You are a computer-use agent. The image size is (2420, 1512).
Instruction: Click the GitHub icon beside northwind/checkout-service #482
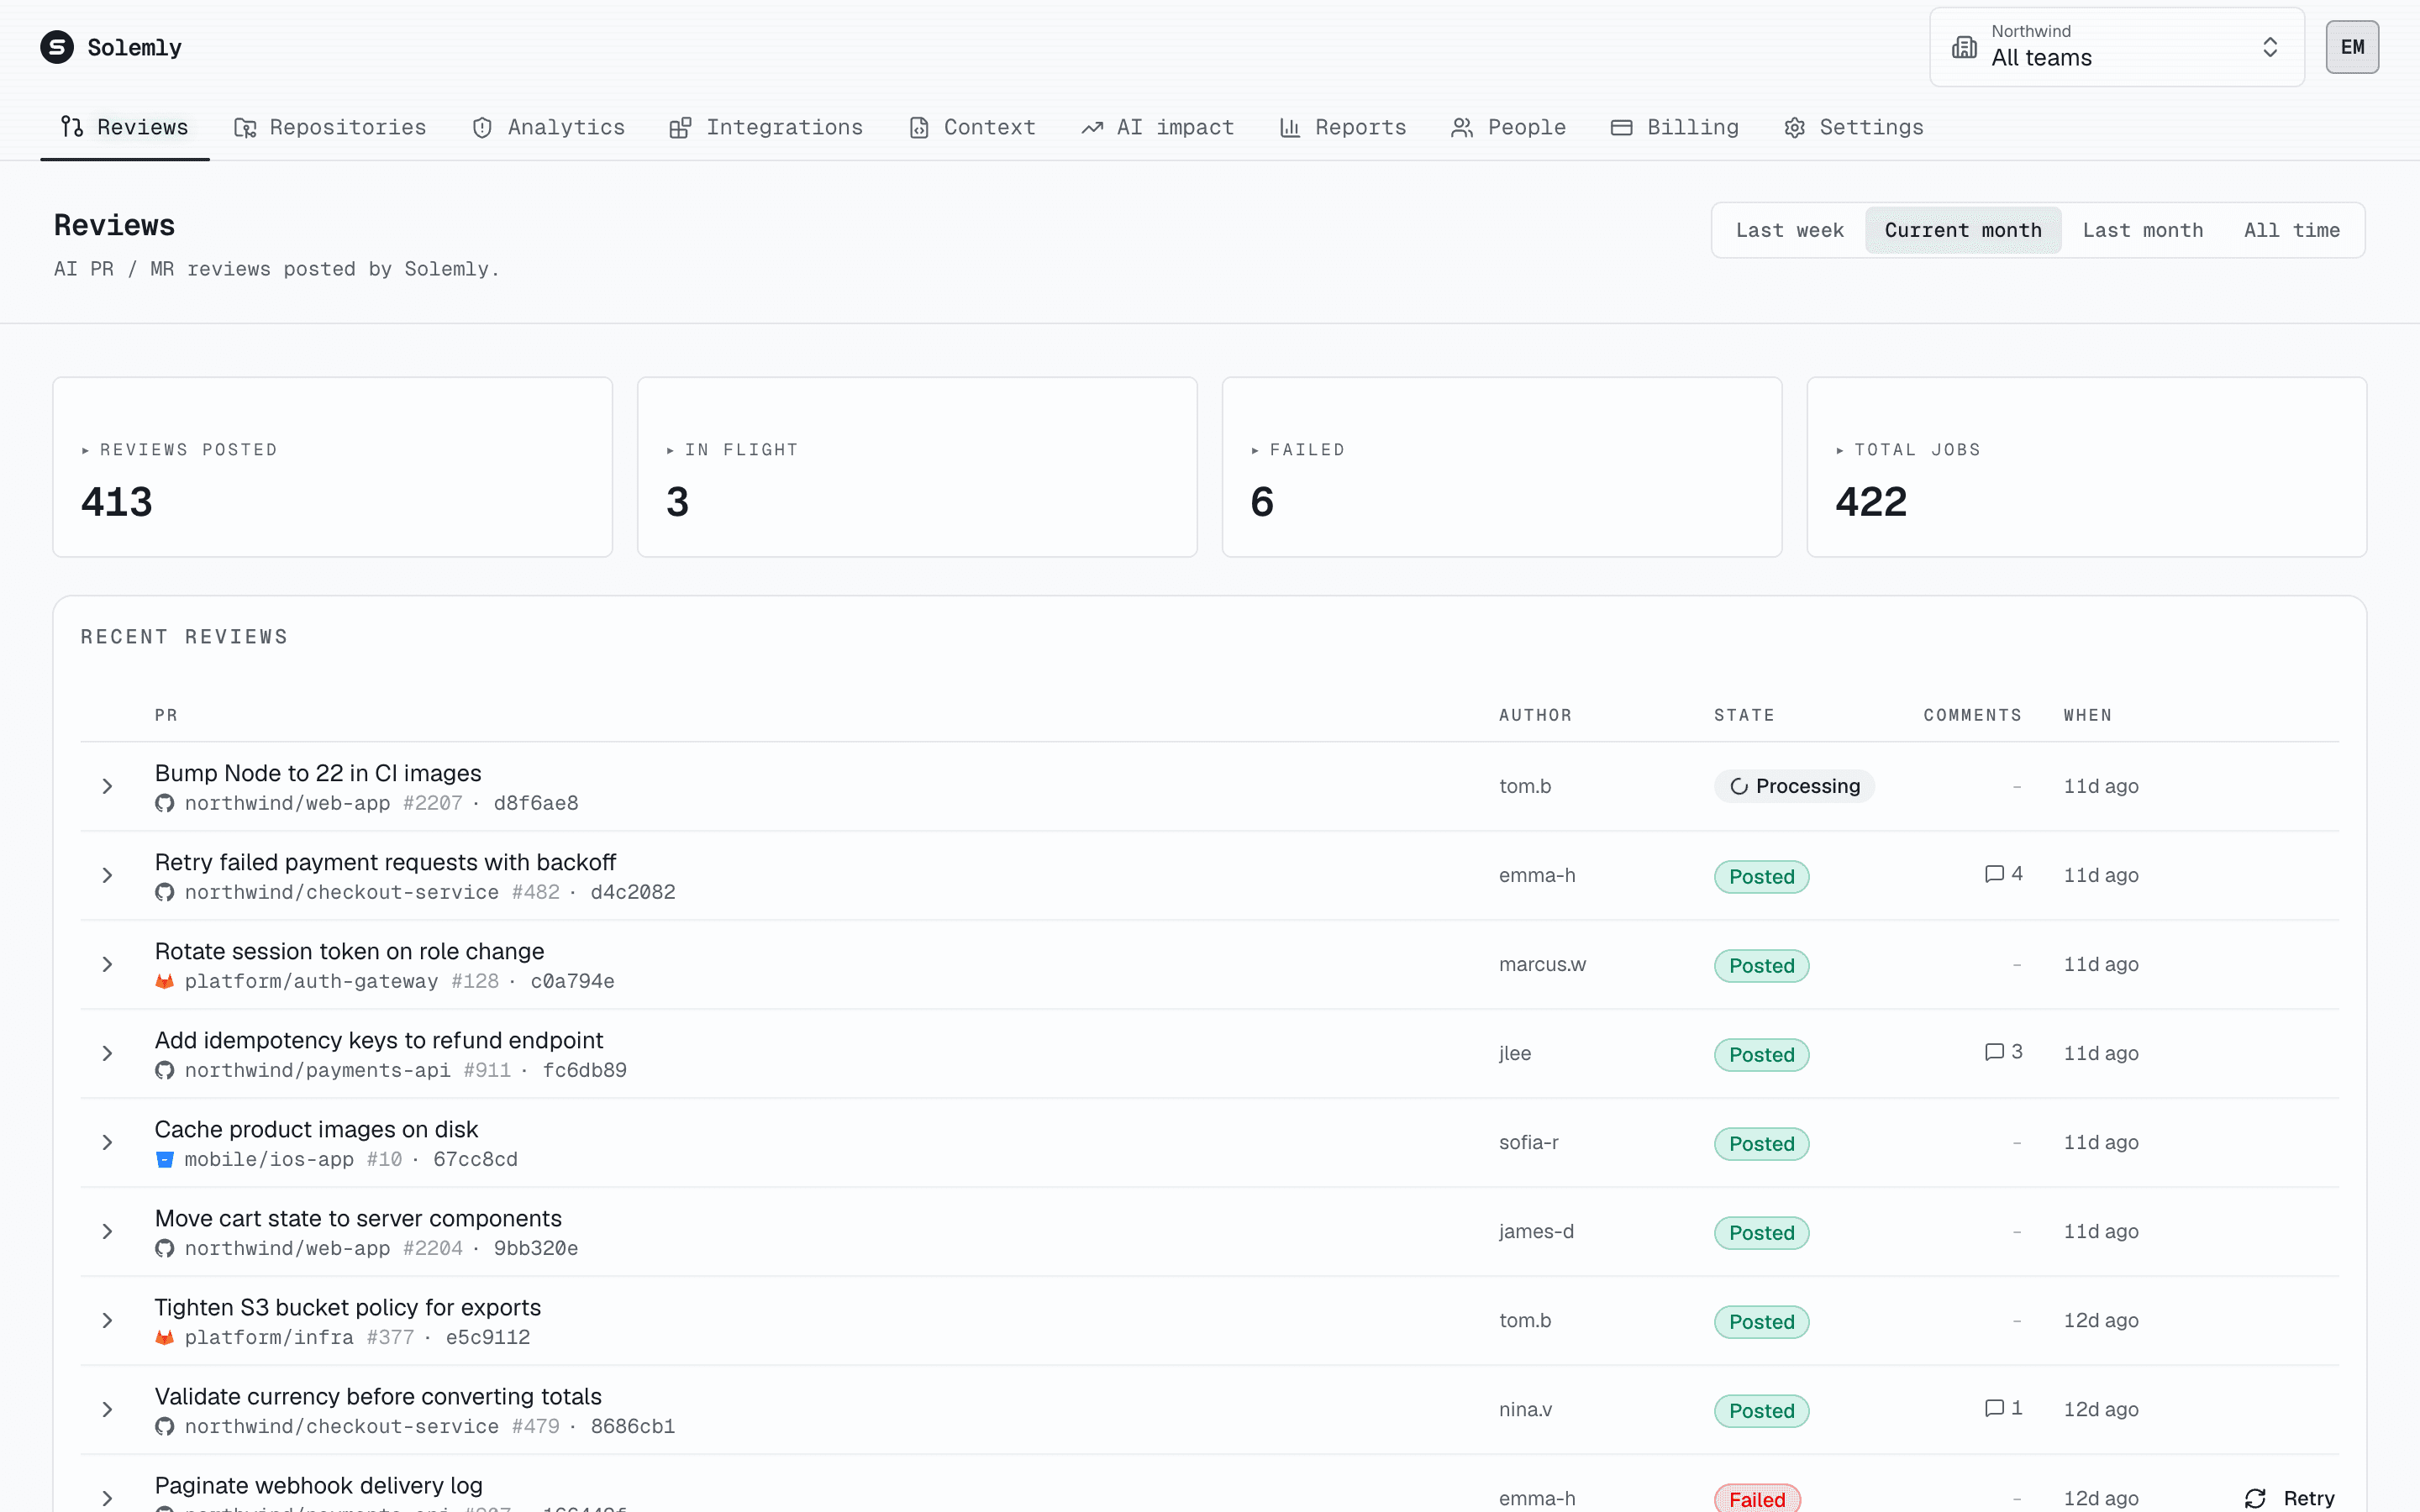point(165,892)
